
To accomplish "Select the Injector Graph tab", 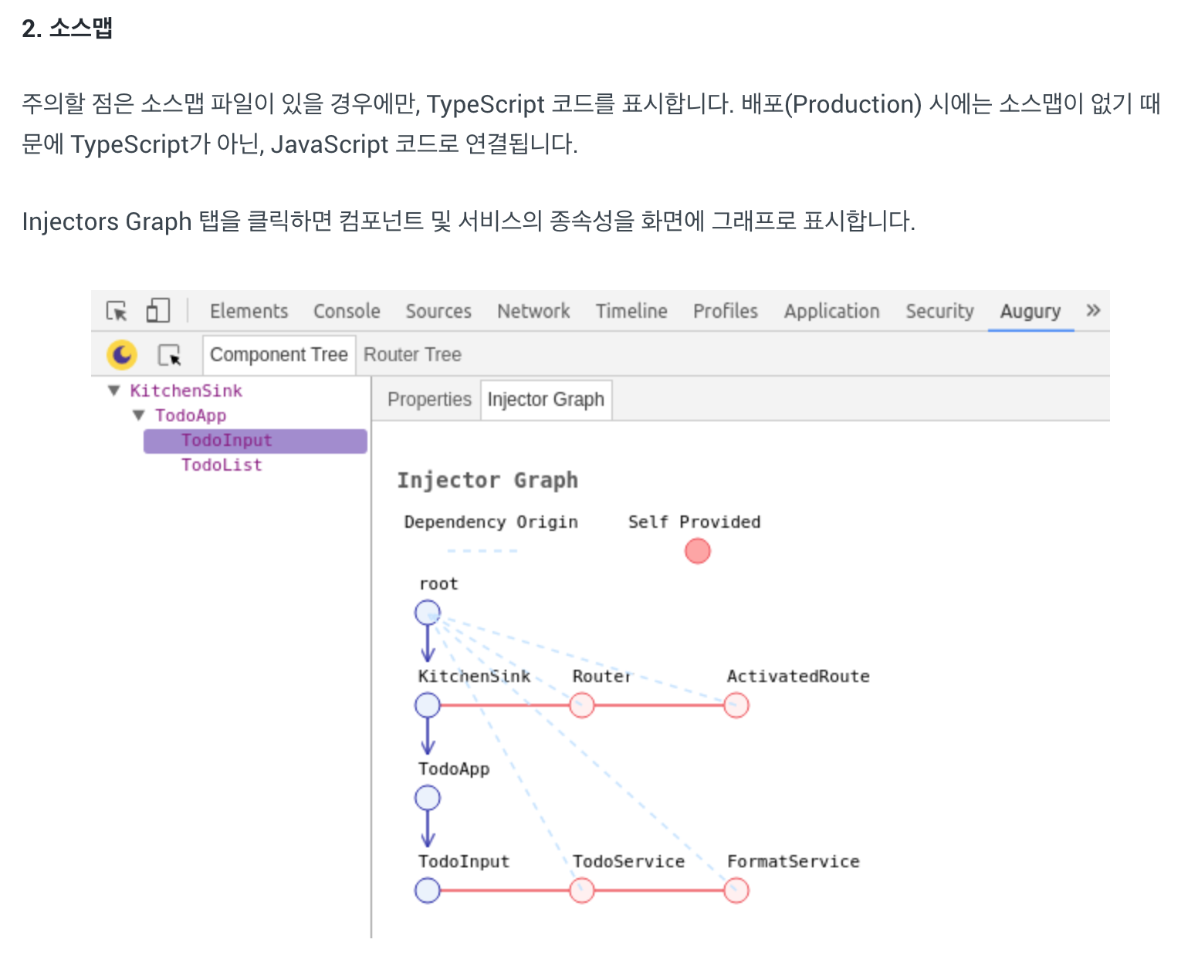I will tap(546, 400).
